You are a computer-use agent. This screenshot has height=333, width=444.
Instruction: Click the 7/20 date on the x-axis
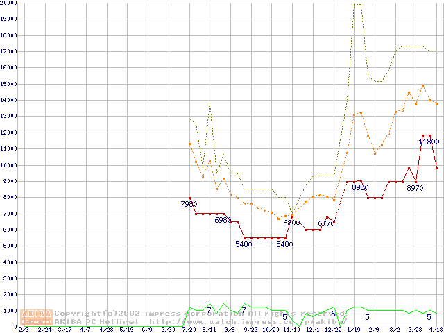189,329
